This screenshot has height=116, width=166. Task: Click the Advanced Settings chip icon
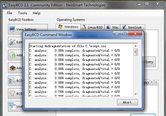click(x=12, y=68)
